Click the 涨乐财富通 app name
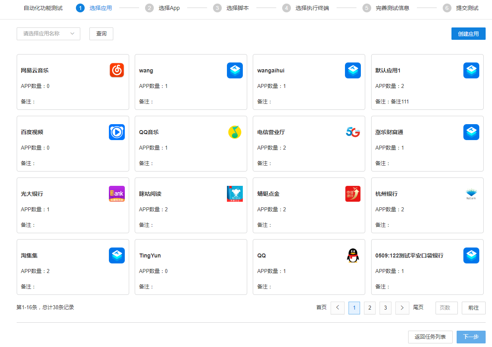492x347 pixels. click(389, 133)
